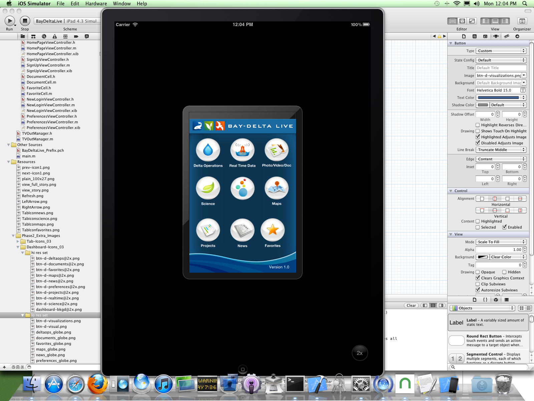Enable Shows Touch On Highlight
Screen dimensions: 534x401
click(478, 131)
